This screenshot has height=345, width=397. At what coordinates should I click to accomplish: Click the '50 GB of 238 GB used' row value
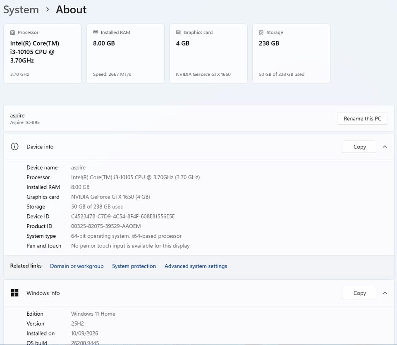point(97,206)
